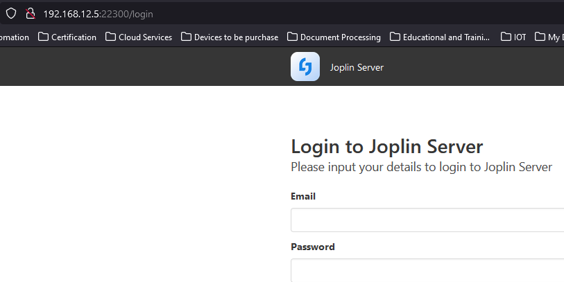
Task: Open the IOT bookmarks folder
Action: click(x=513, y=37)
